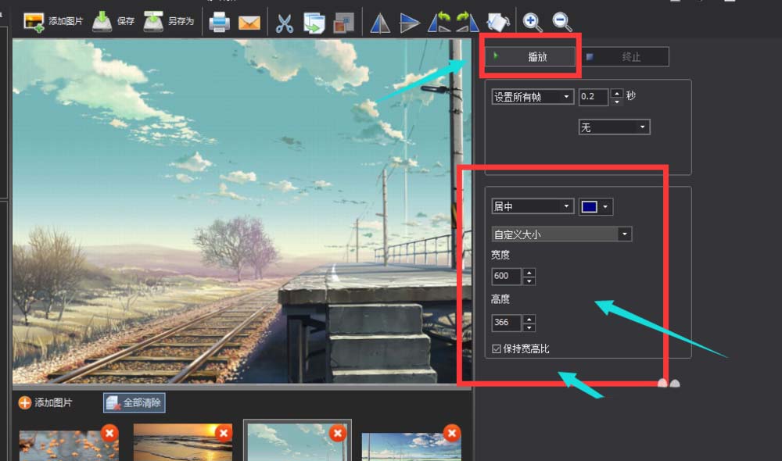782x461 pixels.
Task: Increase the width value with the up arrow
Action: pos(529,272)
